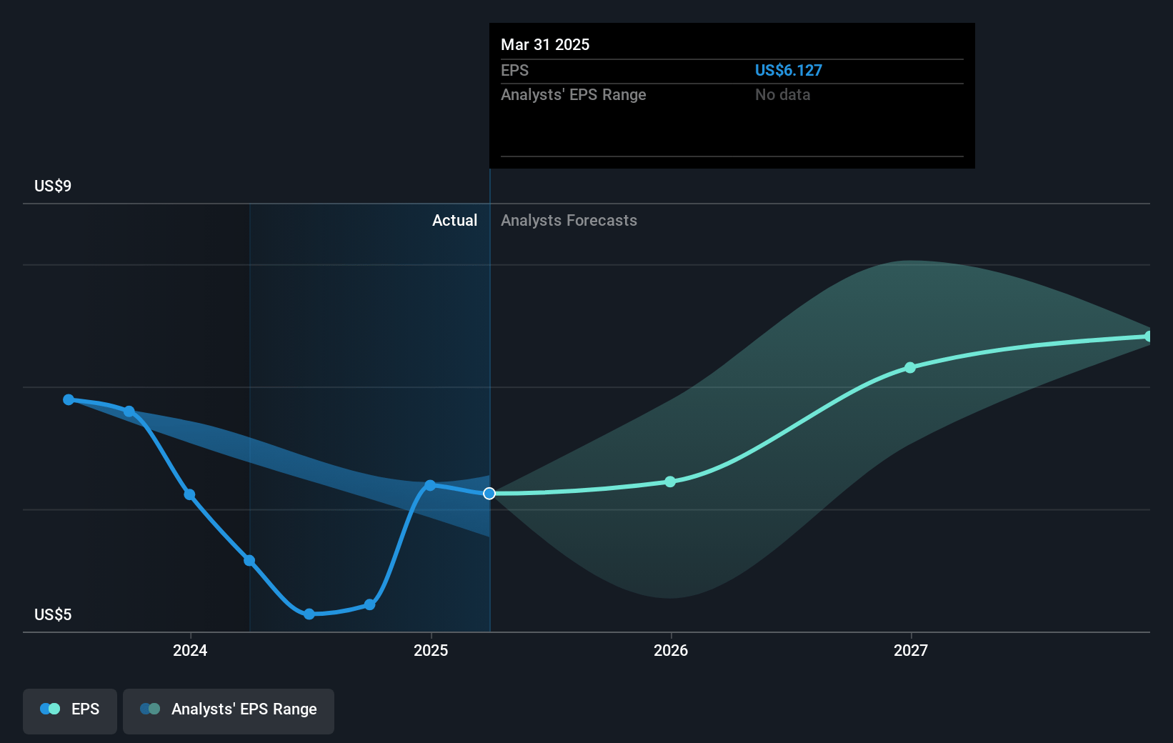Select the EPS point at the shaded region start

[249, 560]
